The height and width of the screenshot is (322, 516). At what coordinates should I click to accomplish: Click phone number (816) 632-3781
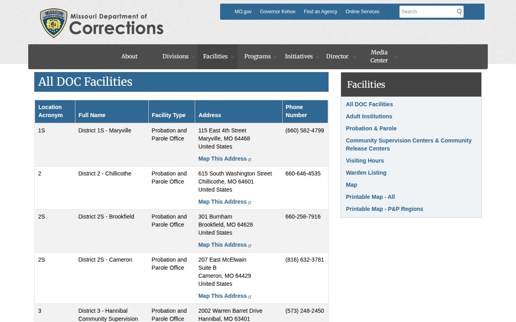pos(305,260)
